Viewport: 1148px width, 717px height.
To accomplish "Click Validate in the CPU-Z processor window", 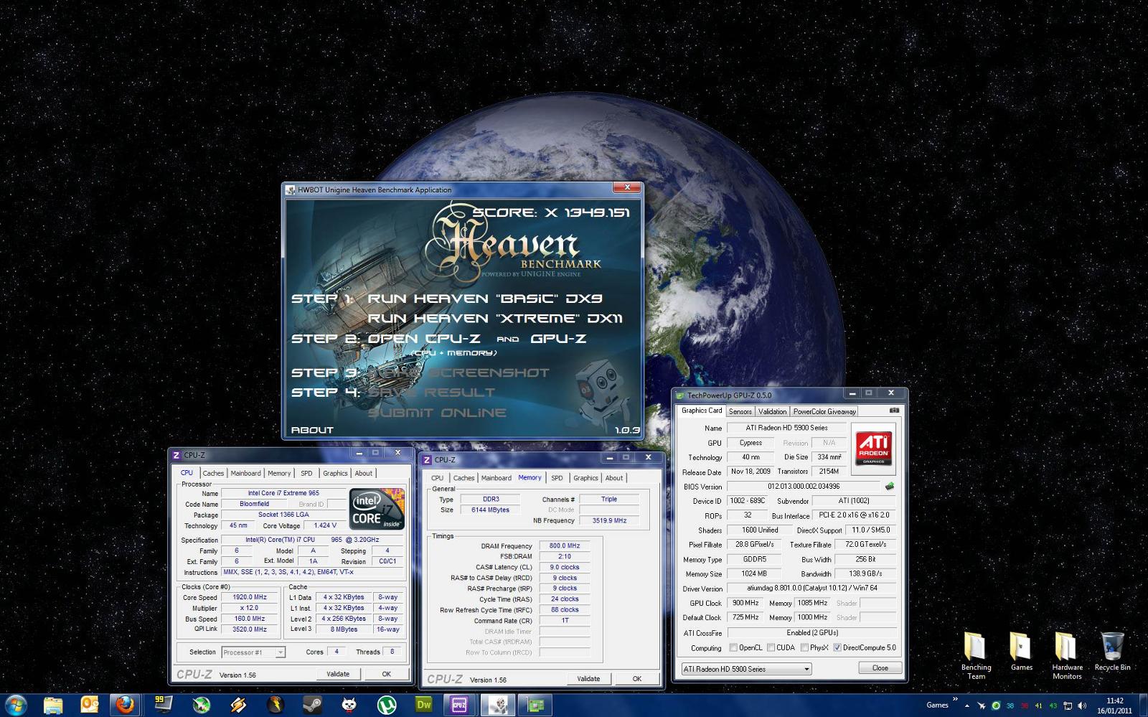I will 338,674.
